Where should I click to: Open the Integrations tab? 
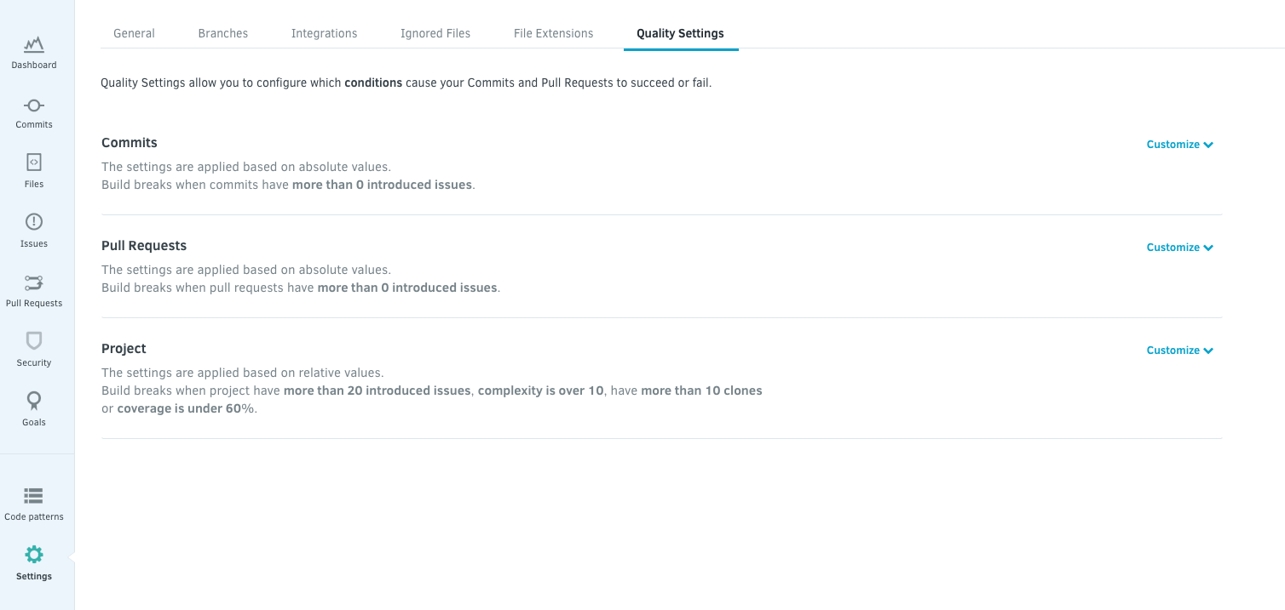(324, 33)
